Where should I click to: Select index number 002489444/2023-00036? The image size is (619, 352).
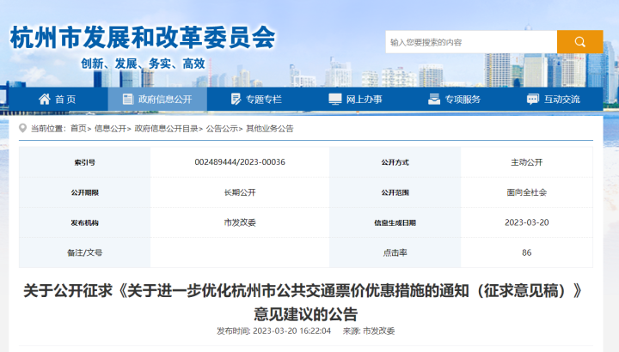click(x=240, y=162)
